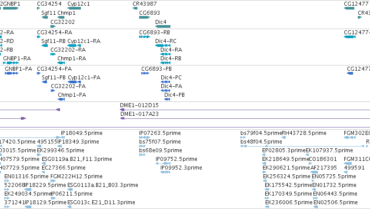Select the CR43987 gene glyph

click(135, 8)
